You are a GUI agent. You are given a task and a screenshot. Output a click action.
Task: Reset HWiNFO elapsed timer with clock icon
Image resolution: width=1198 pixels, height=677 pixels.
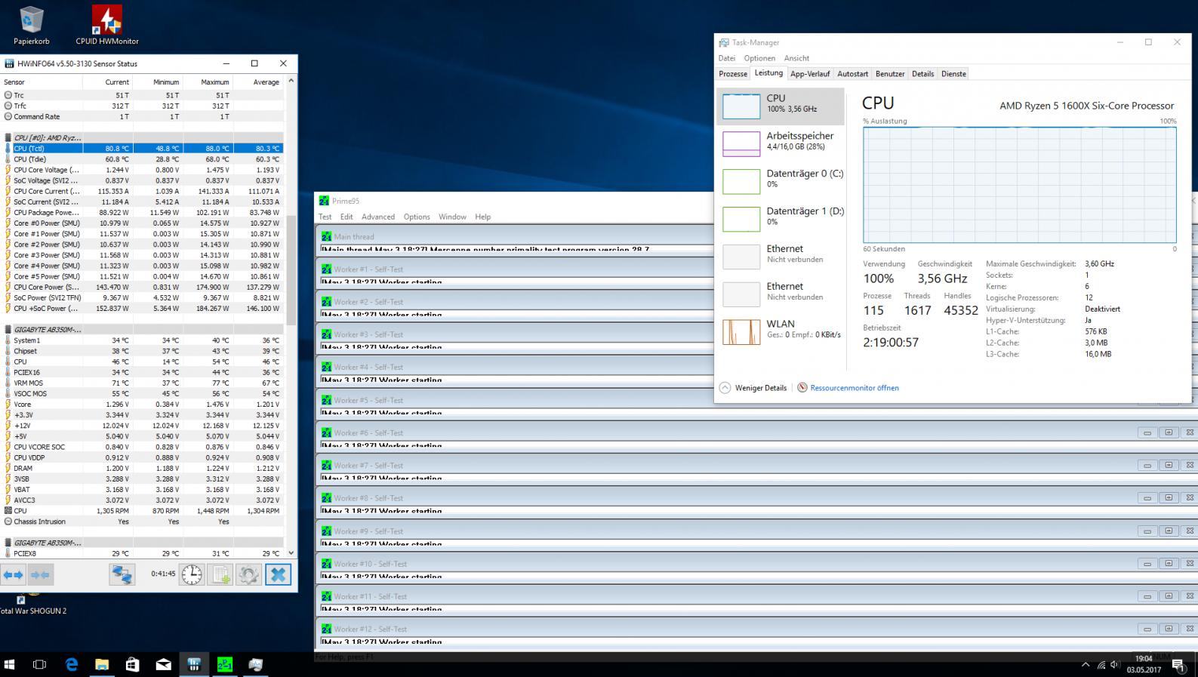[x=192, y=575]
